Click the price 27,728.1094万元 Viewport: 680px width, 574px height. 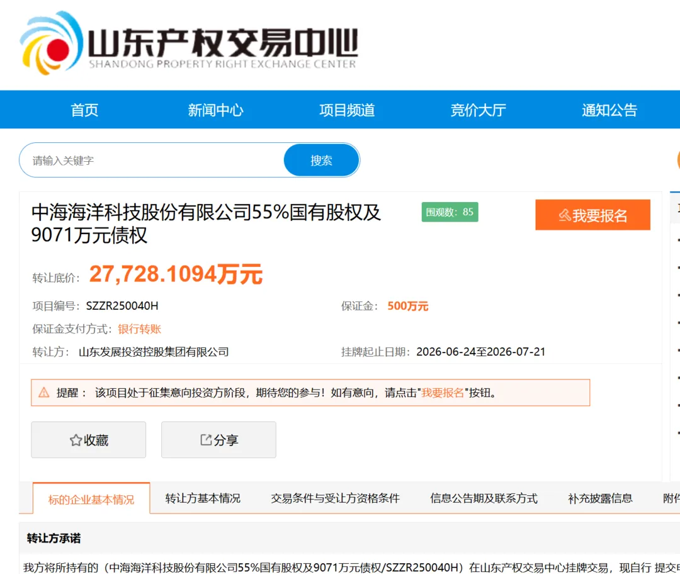click(x=176, y=274)
